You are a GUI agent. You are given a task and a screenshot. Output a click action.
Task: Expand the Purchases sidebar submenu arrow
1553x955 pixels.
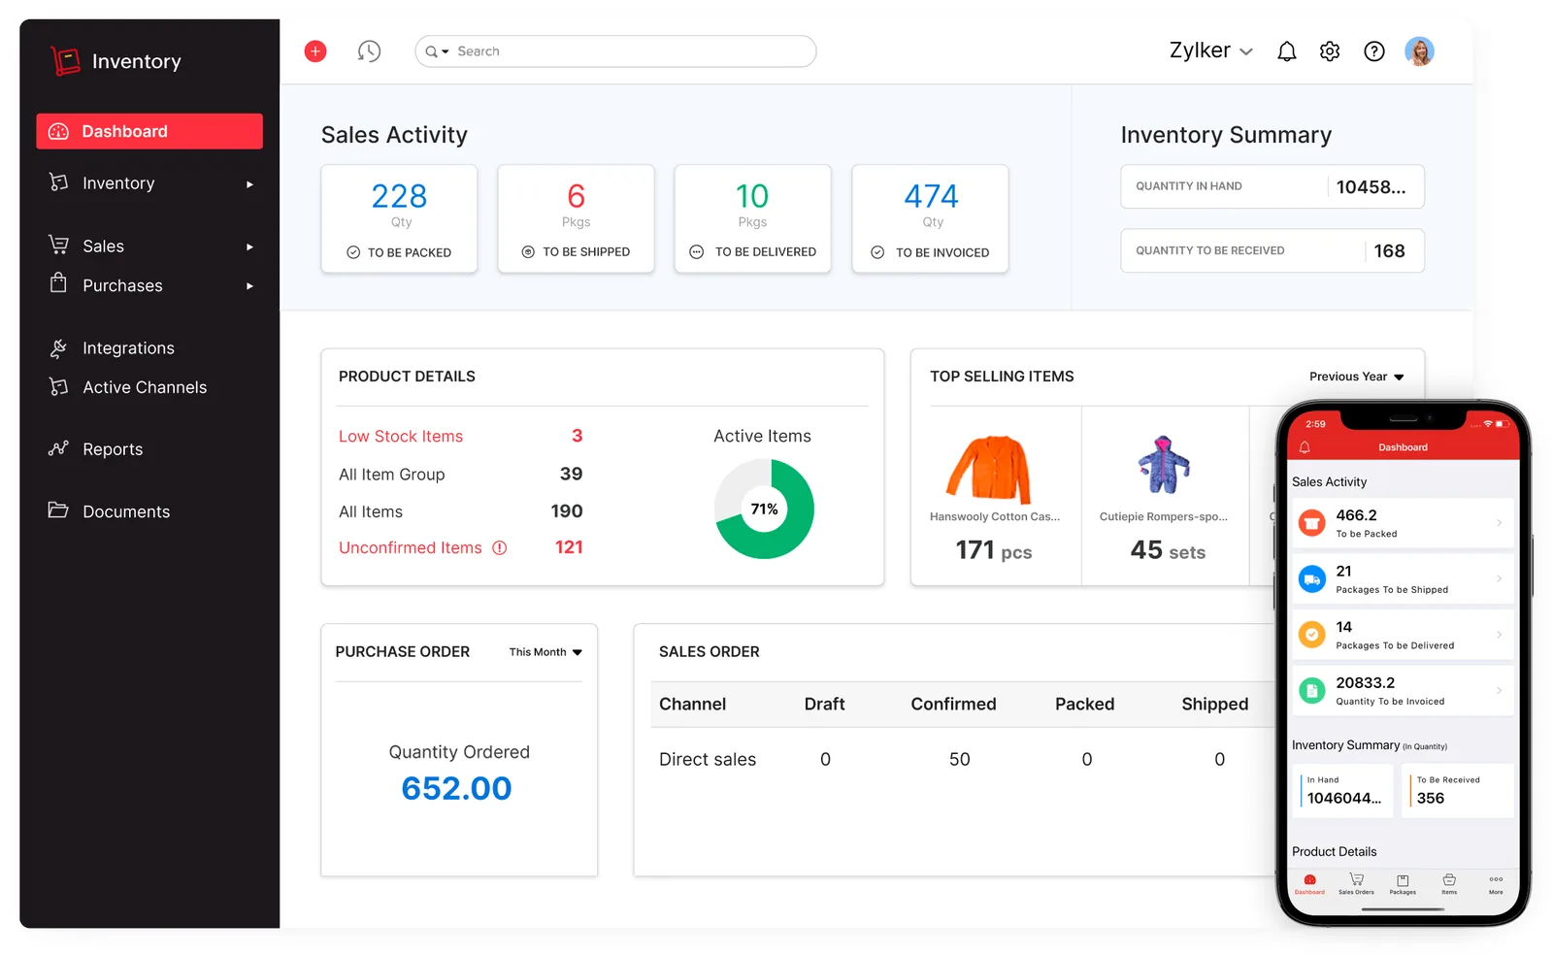[249, 286]
